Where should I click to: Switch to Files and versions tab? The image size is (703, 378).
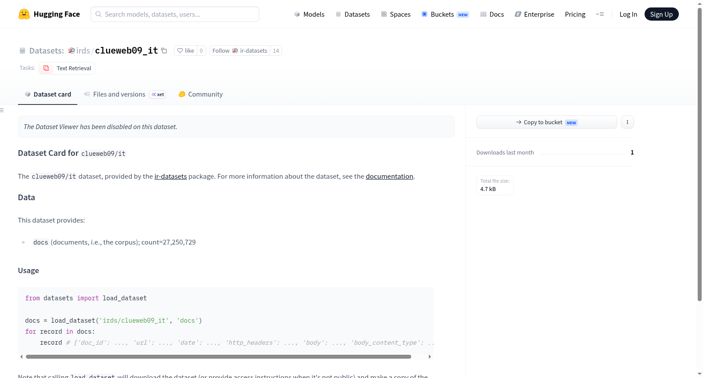[125, 94]
